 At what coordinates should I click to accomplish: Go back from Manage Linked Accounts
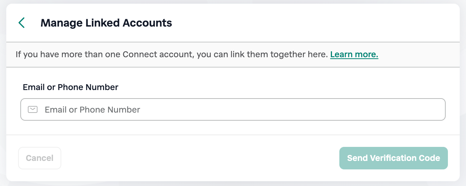click(22, 23)
